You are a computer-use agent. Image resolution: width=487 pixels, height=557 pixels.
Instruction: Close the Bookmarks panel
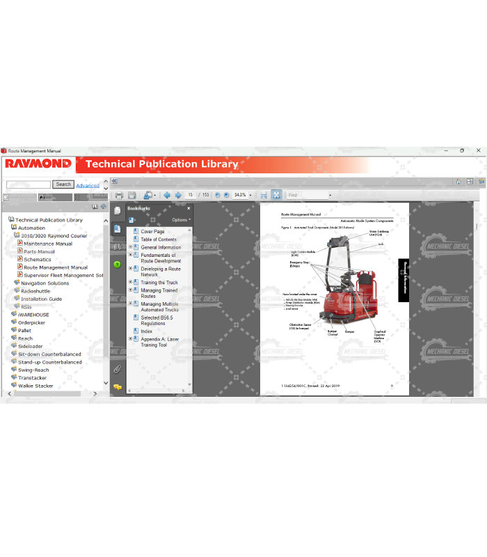click(x=189, y=208)
